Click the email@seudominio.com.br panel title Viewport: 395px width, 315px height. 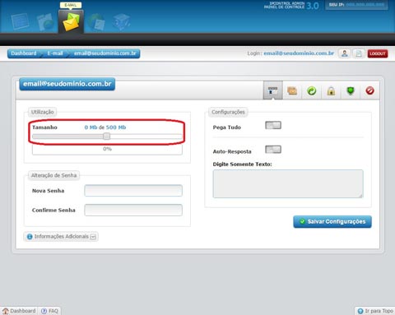pyautogui.click(x=67, y=84)
